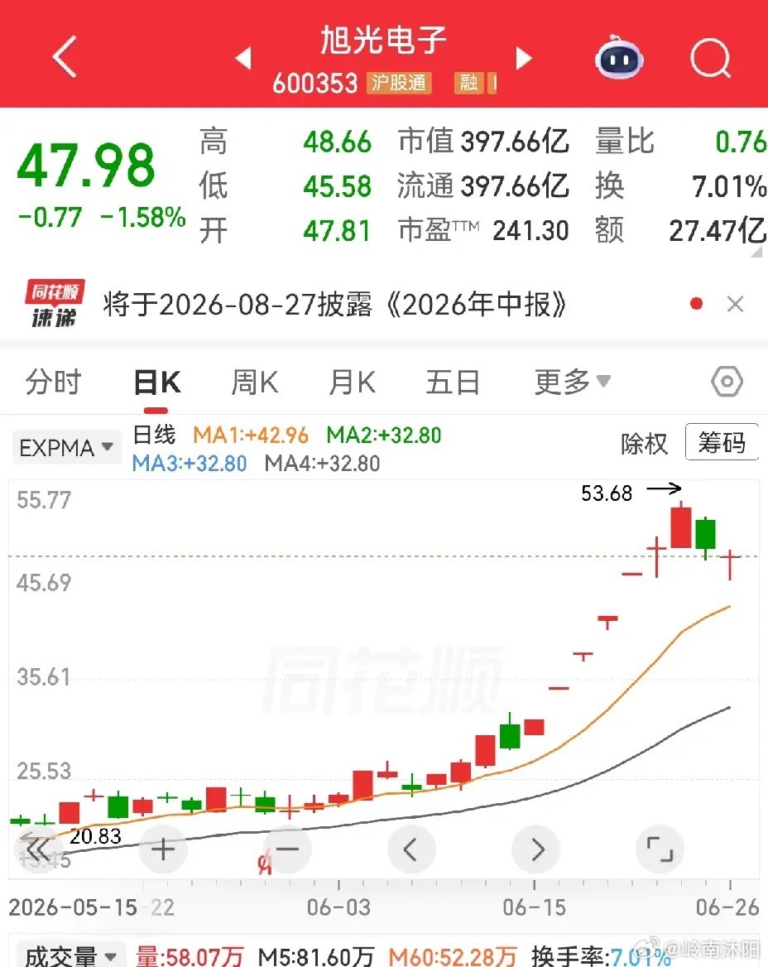Tap MA3:+32.80 indicator label
Screen dimensions: 768x967
(x=190, y=463)
